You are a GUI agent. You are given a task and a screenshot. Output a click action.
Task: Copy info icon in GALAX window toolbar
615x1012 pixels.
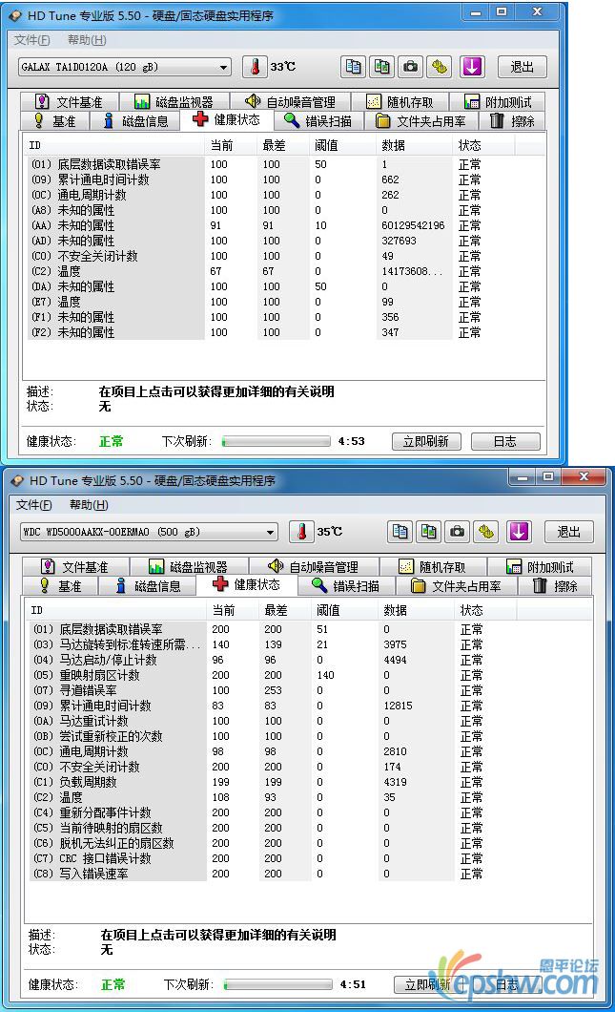click(354, 67)
